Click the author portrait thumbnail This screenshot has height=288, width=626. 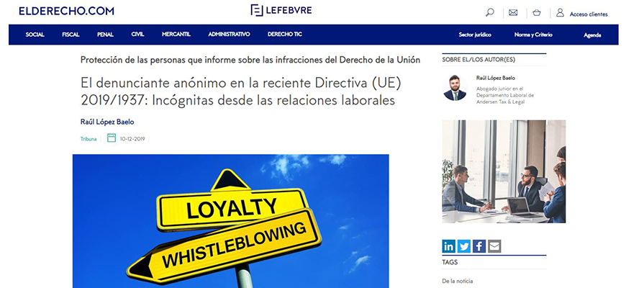click(x=455, y=88)
